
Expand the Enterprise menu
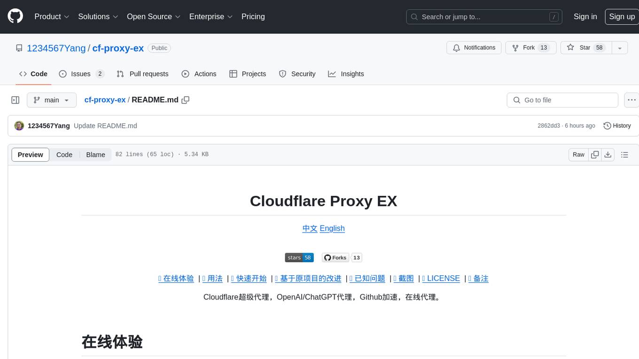pyautogui.click(x=211, y=16)
